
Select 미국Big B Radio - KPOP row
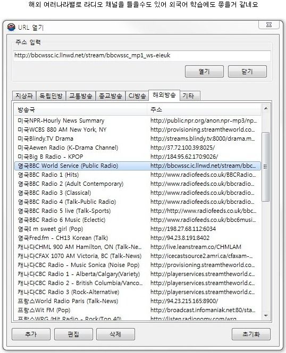[138, 157]
